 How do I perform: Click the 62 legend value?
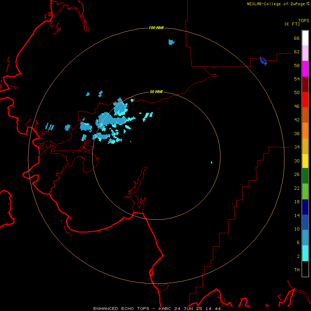(x=297, y=52)
